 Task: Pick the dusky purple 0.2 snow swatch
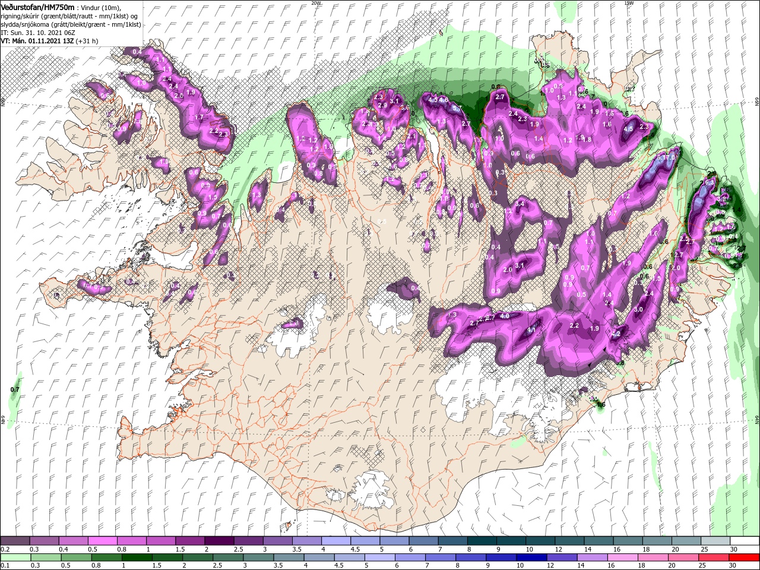15,541
